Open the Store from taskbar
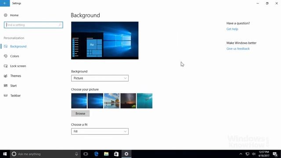 tap(116, 154)
